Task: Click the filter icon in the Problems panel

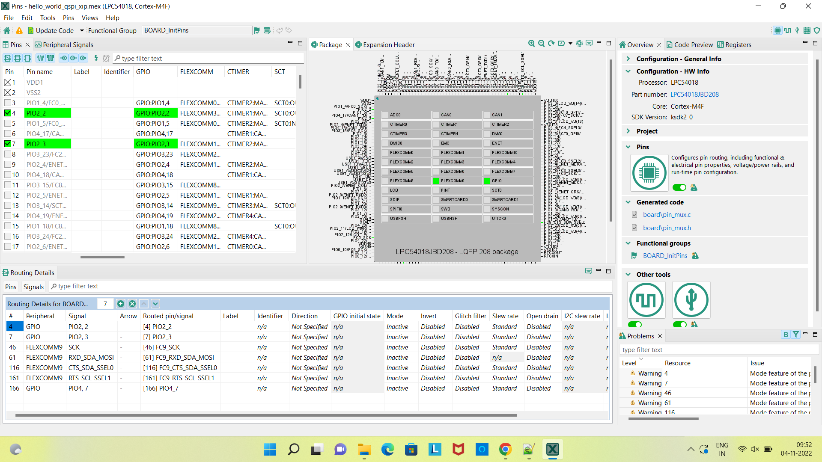Action: 795,335
